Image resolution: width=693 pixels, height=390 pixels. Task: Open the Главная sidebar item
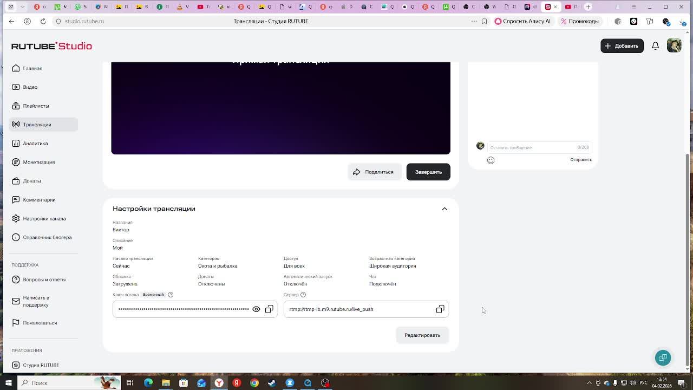[43, 68]
